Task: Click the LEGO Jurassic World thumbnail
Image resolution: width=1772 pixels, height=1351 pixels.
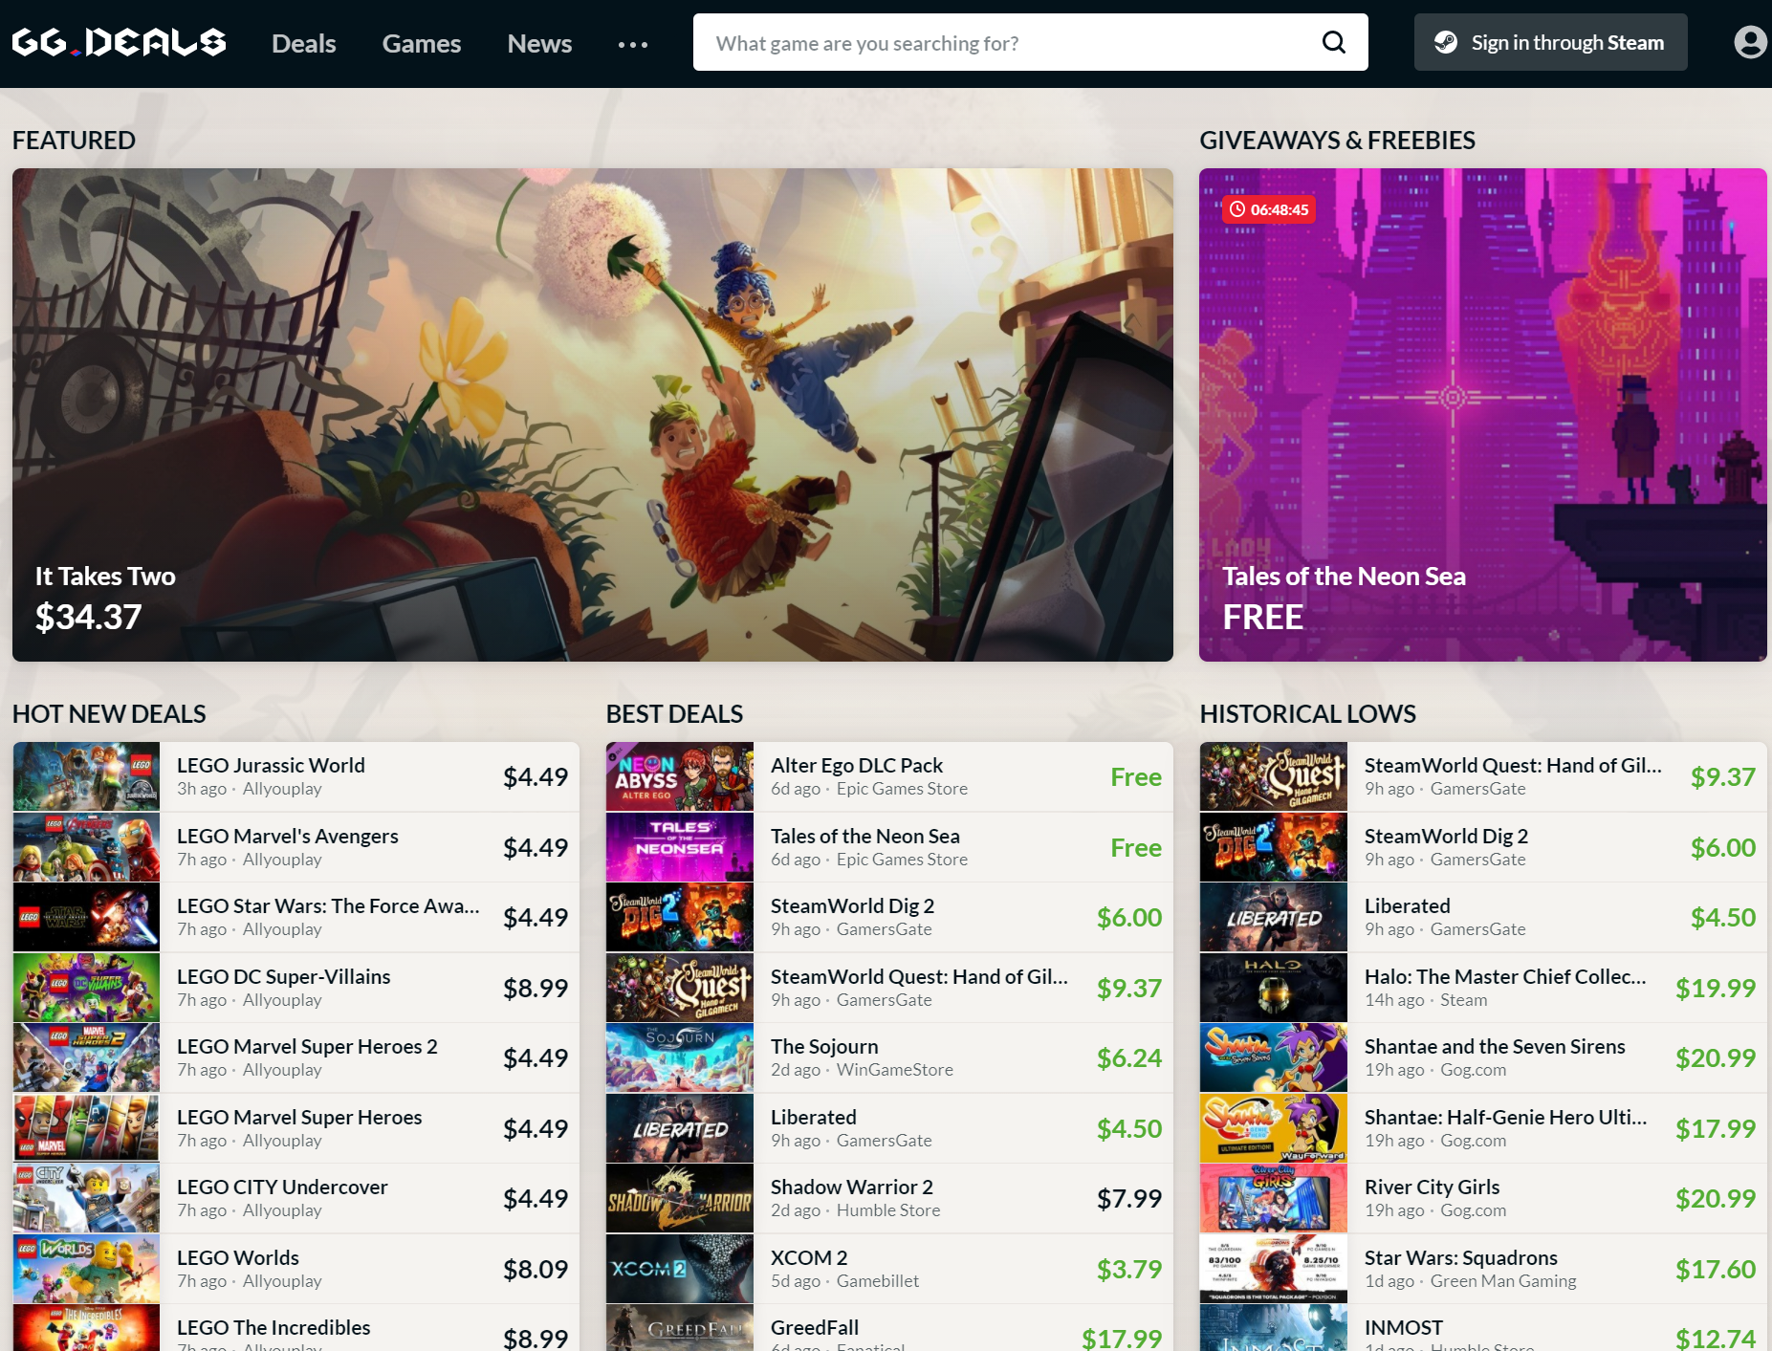Action: click(x=86, y=776)
